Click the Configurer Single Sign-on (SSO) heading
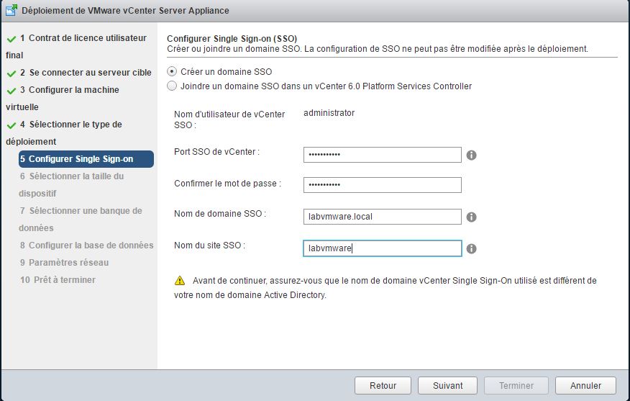 point(232,39)
